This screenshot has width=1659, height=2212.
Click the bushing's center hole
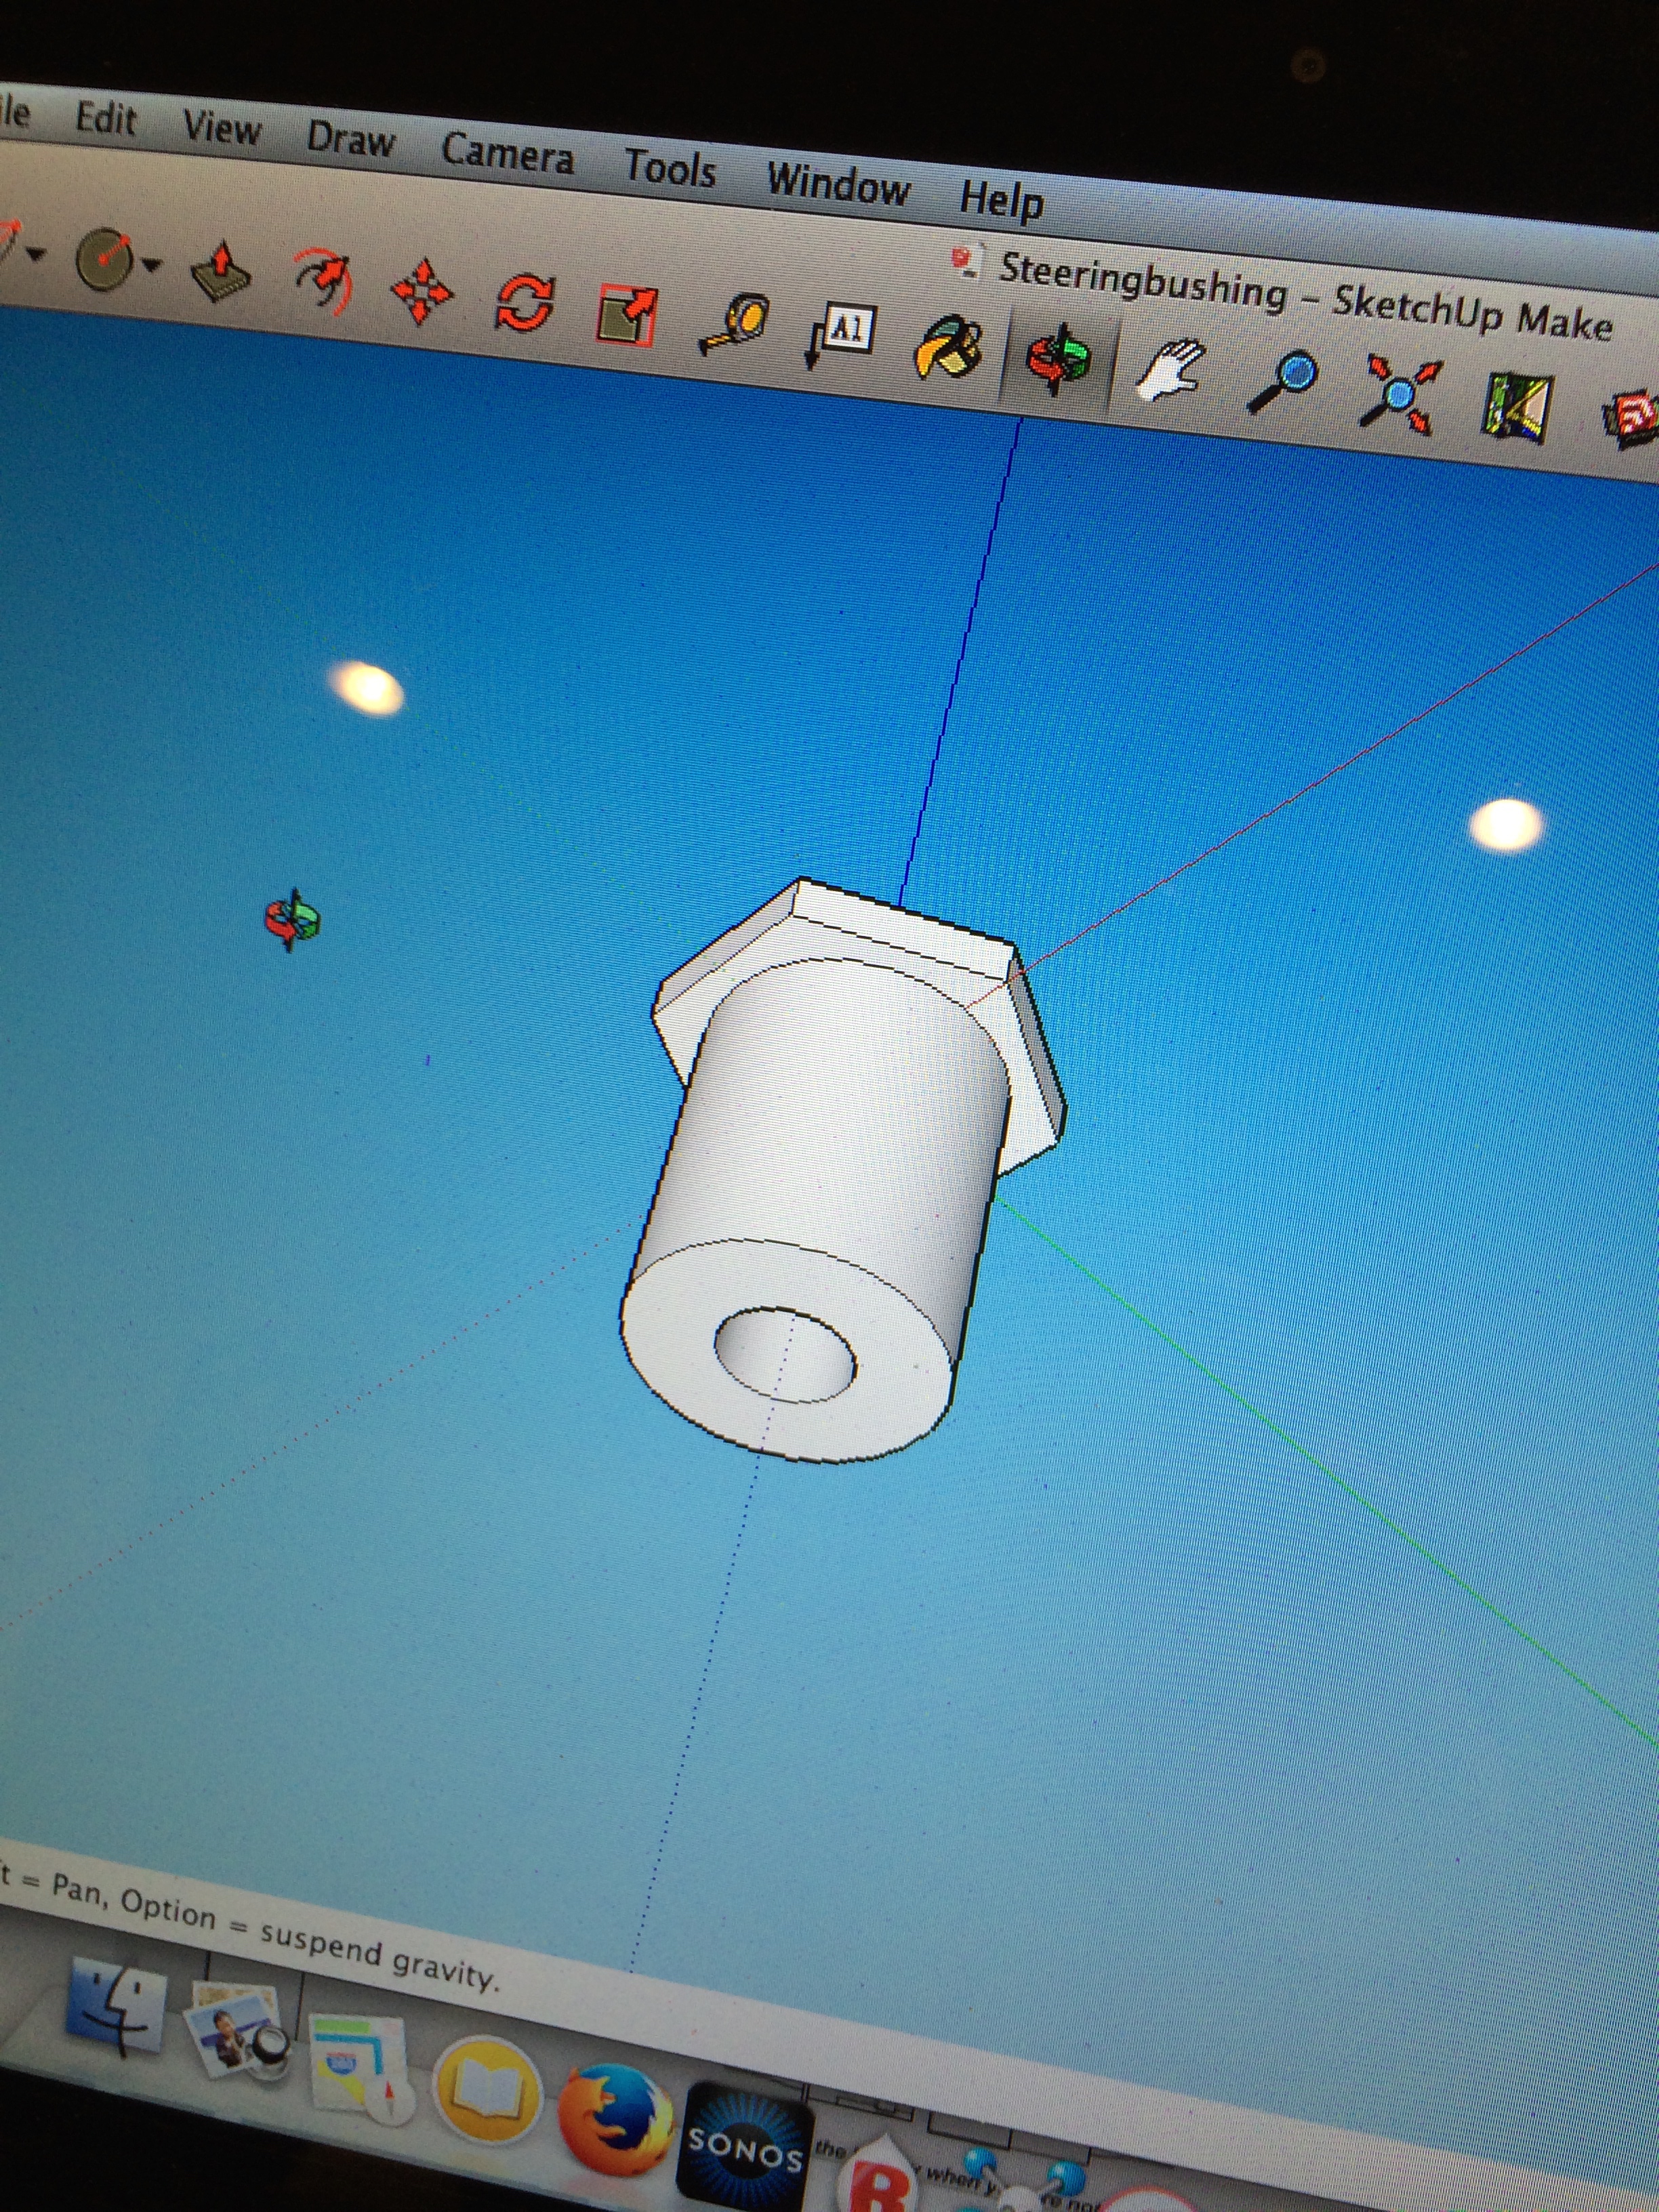(x=785, y=1354)
